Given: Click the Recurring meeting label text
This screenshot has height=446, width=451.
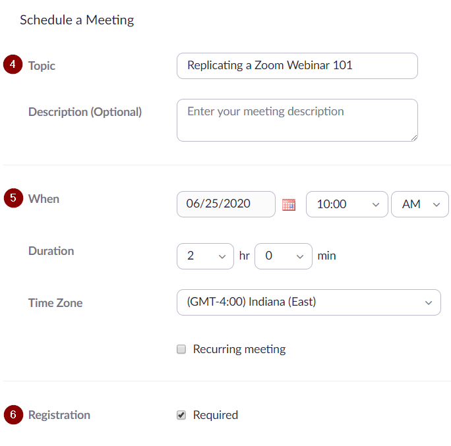Looking at the screenshot, I should (x=239, y=349).
